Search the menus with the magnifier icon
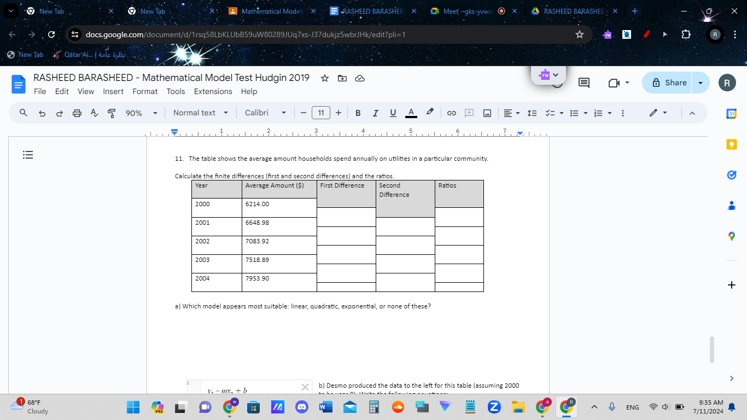This screenshot has width=747, height=420. (x=24, y=113)
